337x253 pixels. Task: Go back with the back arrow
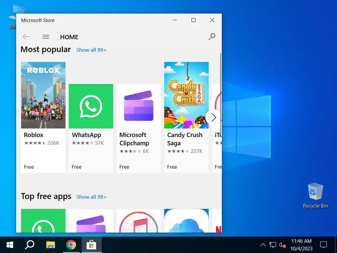pos(26,37)
